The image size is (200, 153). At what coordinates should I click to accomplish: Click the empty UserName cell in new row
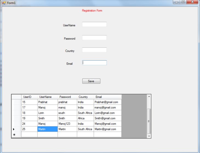pos(47,134)
